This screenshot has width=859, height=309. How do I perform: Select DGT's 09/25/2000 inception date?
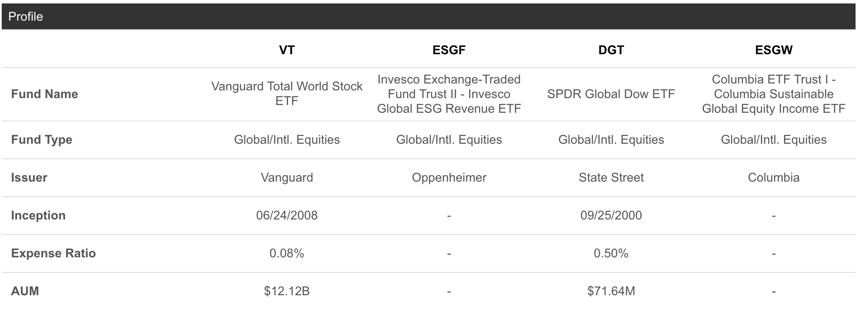pyautogui.click(x=611, y=215)
